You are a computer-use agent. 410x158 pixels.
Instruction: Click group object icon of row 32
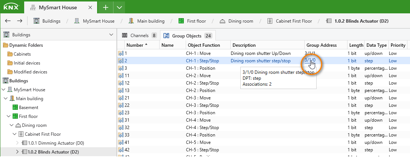coord(121,128)
